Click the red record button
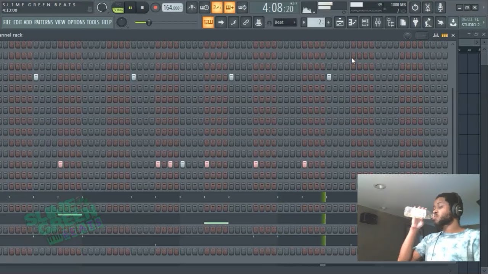Image resolution: width=488 pixels, height=274 pixels. (155, 7)
